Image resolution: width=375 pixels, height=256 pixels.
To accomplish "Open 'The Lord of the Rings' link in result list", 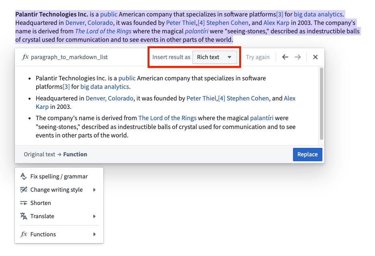I will click(x=168, y=118).
